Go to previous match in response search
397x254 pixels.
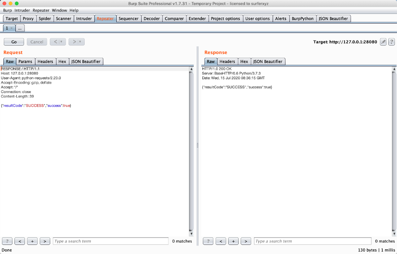pos(221,241)
